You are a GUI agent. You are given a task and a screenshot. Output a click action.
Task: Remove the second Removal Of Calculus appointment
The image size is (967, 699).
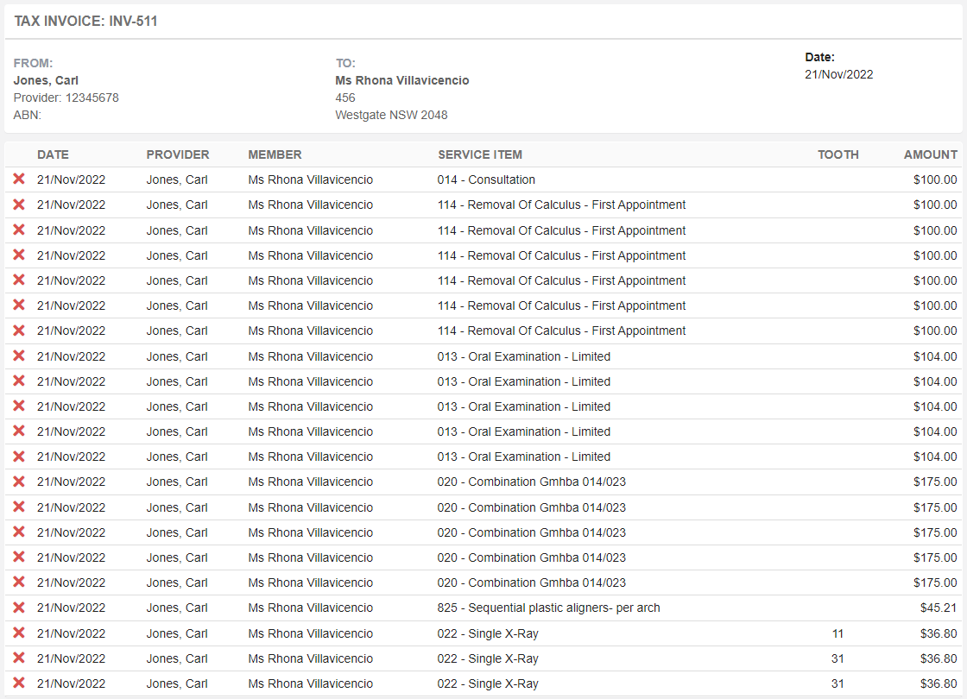coord(20,230)
